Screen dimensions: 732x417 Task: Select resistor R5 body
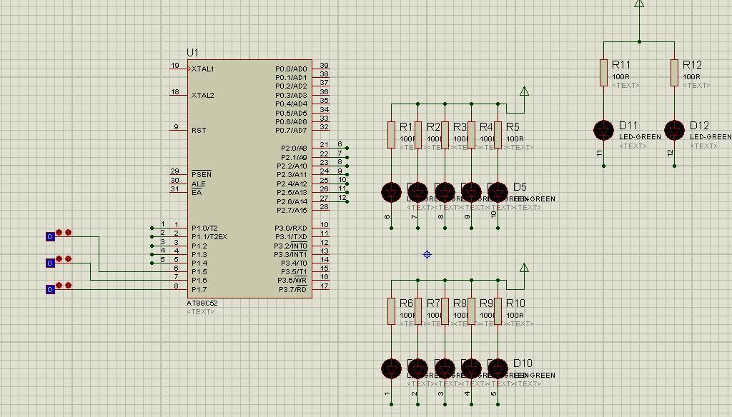pos(498,135)
